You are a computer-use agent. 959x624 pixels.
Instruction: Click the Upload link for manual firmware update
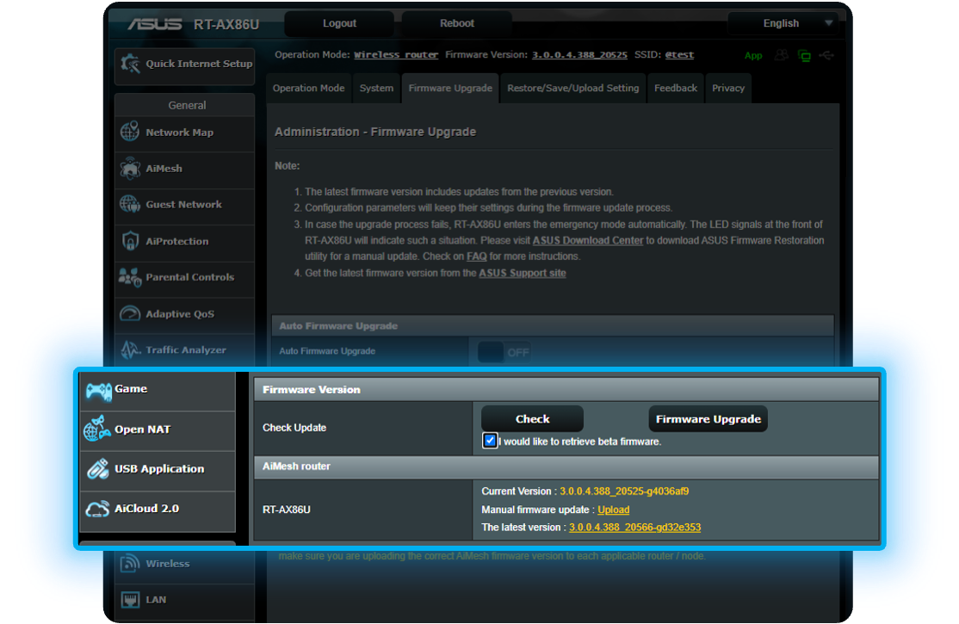tap(613, 509)
